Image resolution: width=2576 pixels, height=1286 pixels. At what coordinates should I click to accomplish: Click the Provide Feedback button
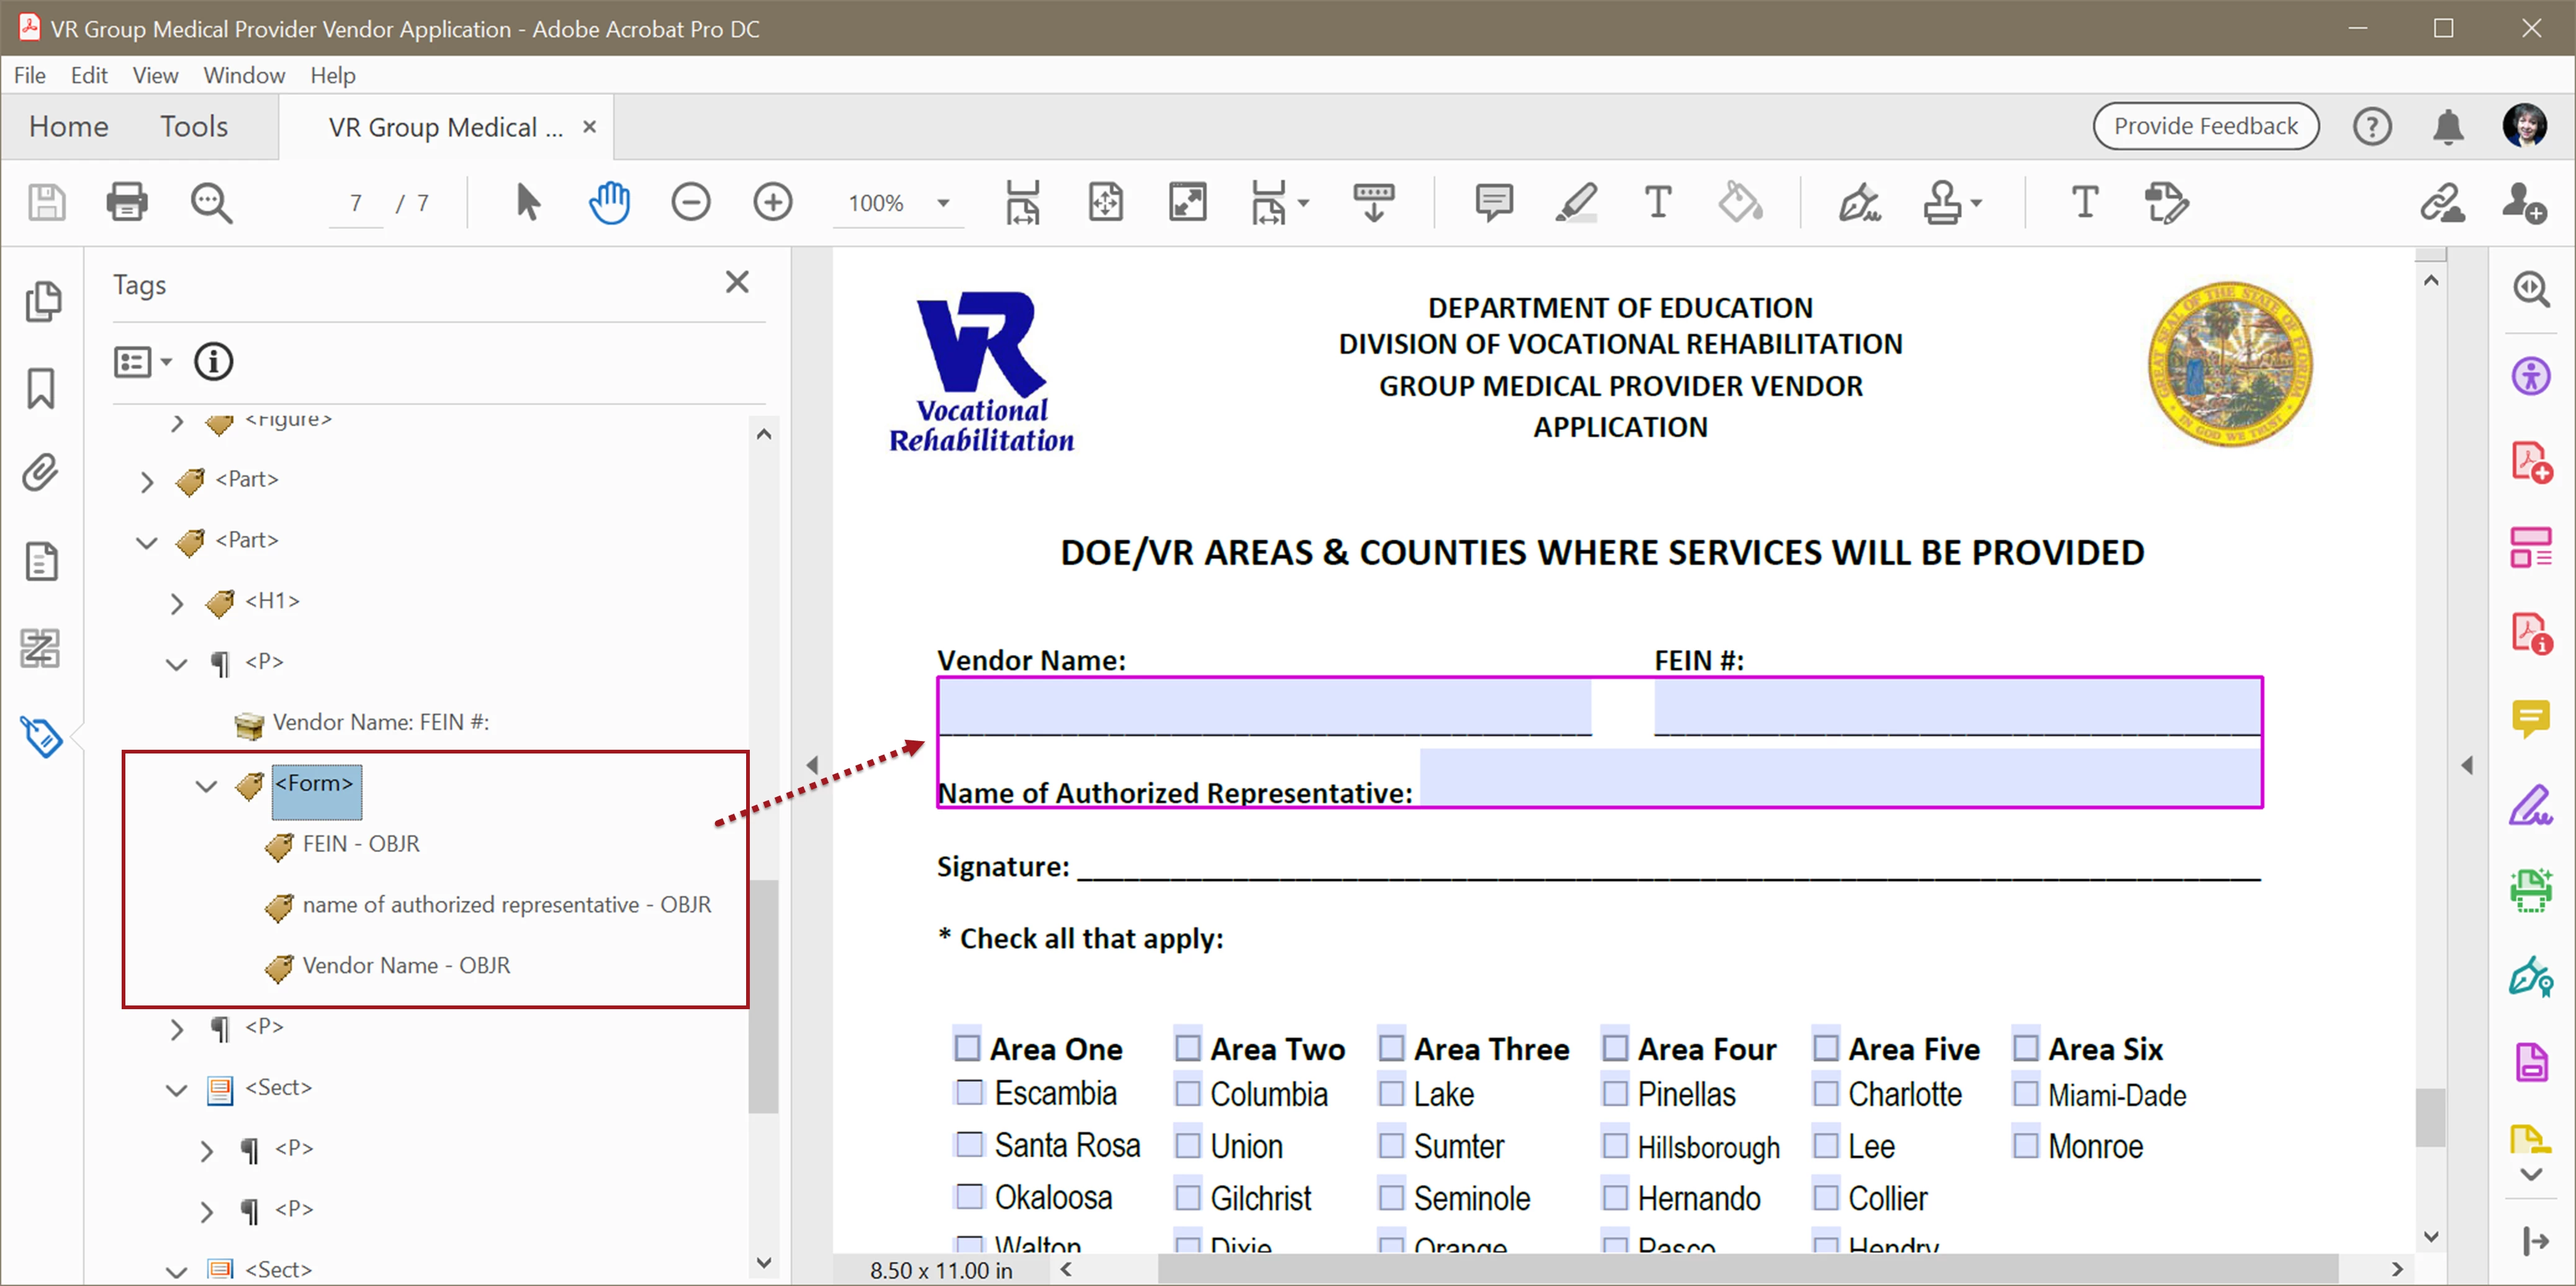2205,126
